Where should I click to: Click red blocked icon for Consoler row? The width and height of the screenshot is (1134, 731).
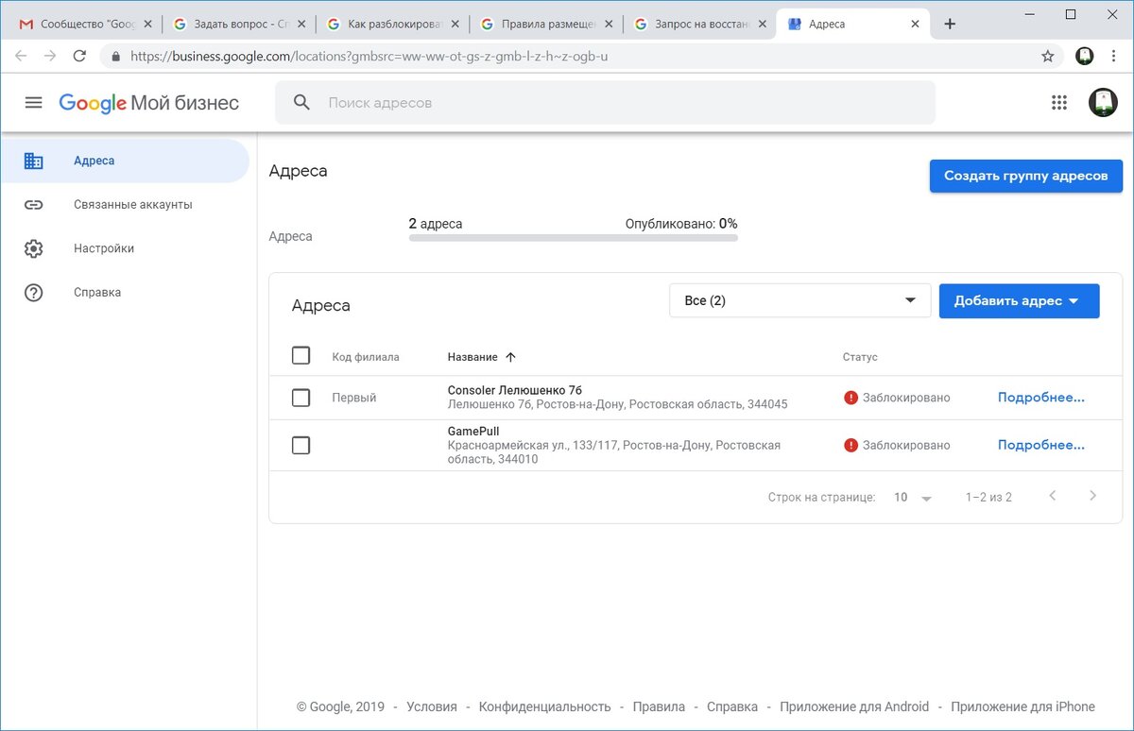click(850, 398)
